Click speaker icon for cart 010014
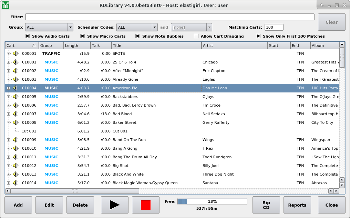 (16, 183)
